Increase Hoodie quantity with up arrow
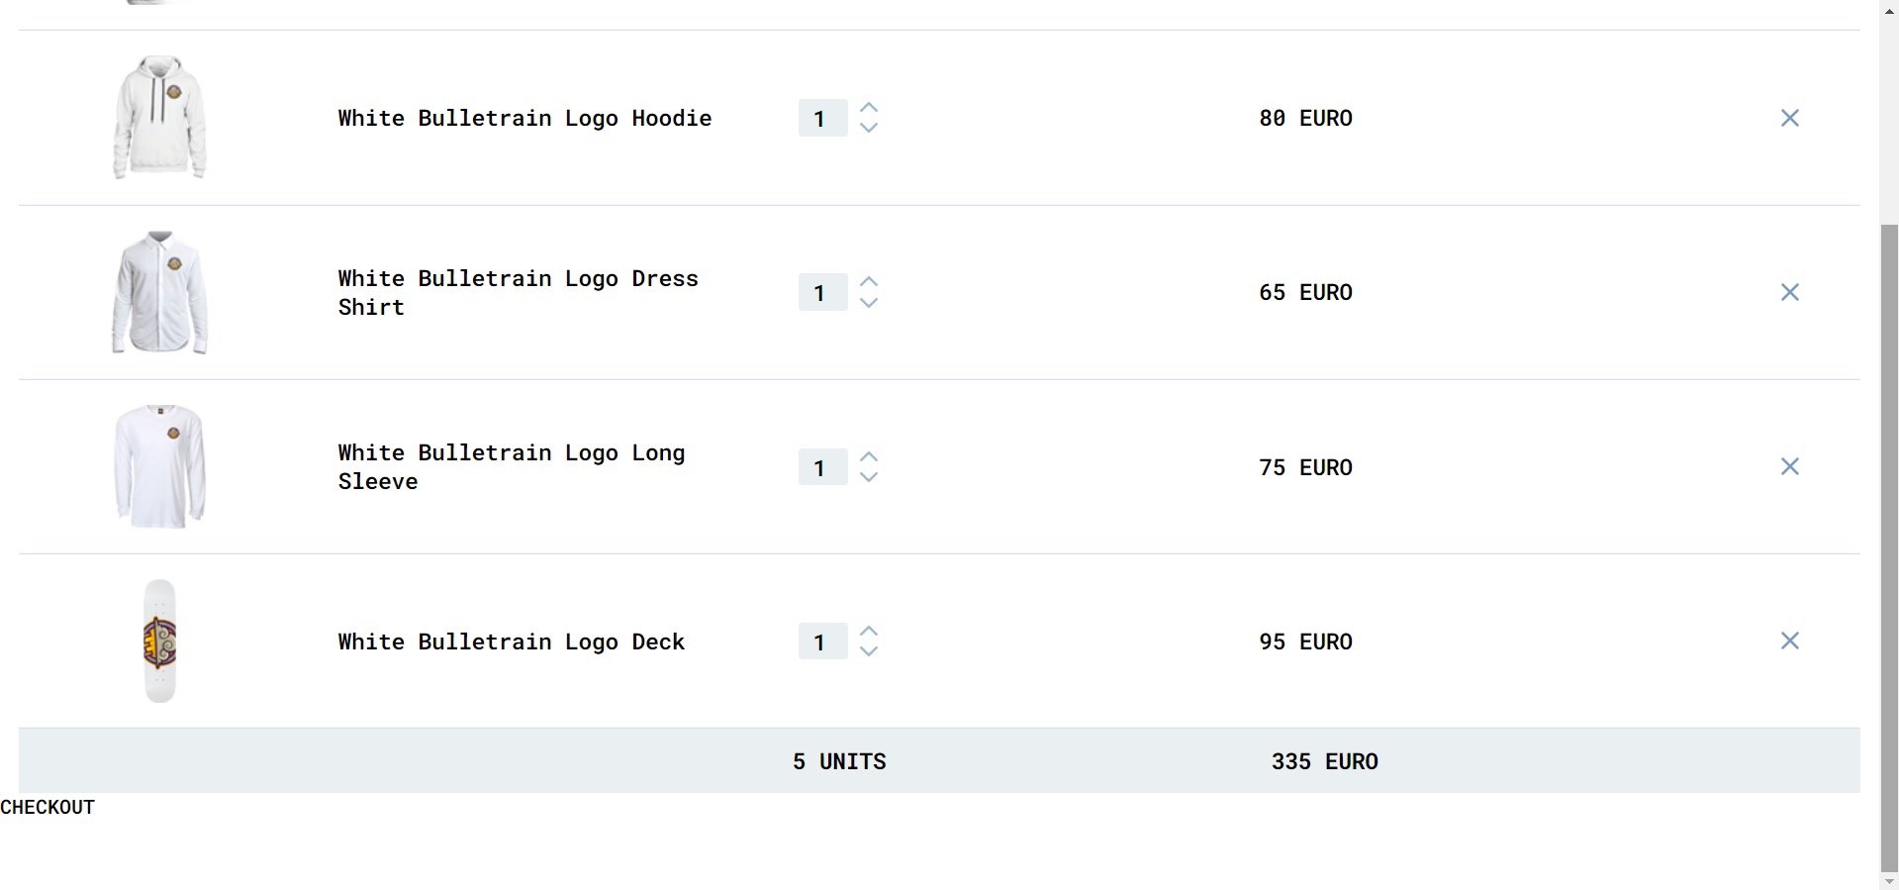 [869, 108]
